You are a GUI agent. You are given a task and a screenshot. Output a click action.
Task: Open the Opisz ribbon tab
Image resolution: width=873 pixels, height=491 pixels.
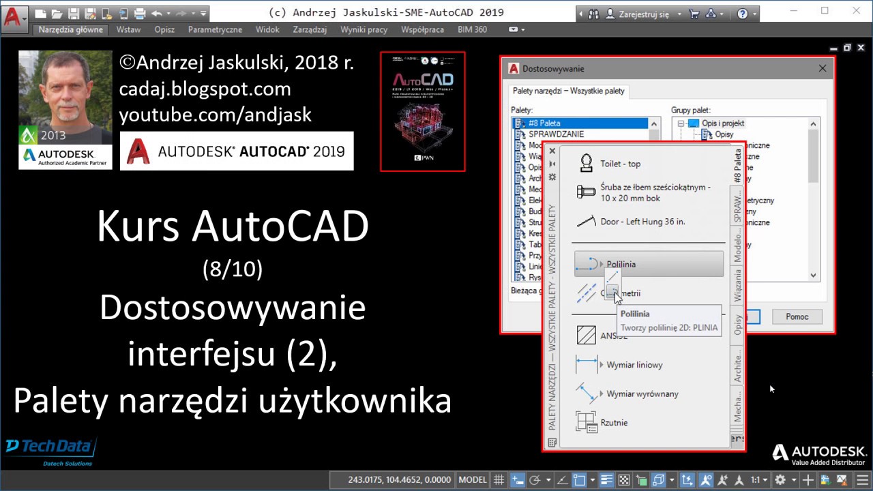pos(164,29)
